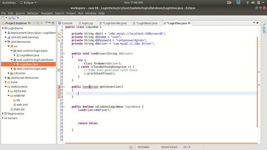Switch to the LoginBean.java tab
Image resolution: width=267 pixels, height=150 pixels.
pos(145,23)
